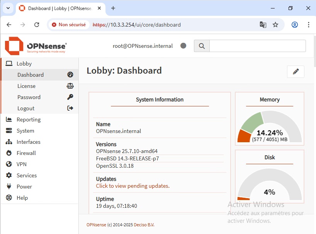Screen dimensions: 316x234
Task: Expand the Interfaces menu section
Action: (x=40, y=142)
